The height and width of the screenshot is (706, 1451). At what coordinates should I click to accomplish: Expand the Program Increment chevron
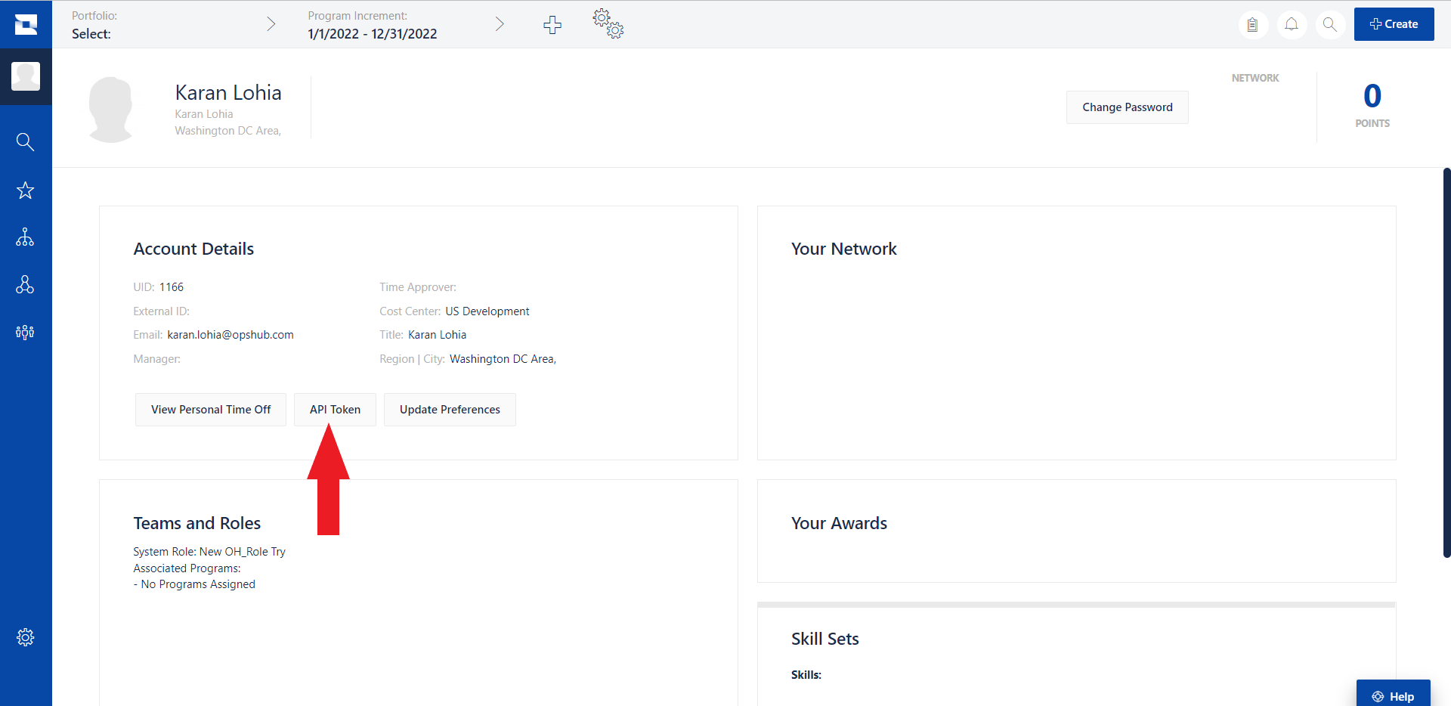click(500, 24)
